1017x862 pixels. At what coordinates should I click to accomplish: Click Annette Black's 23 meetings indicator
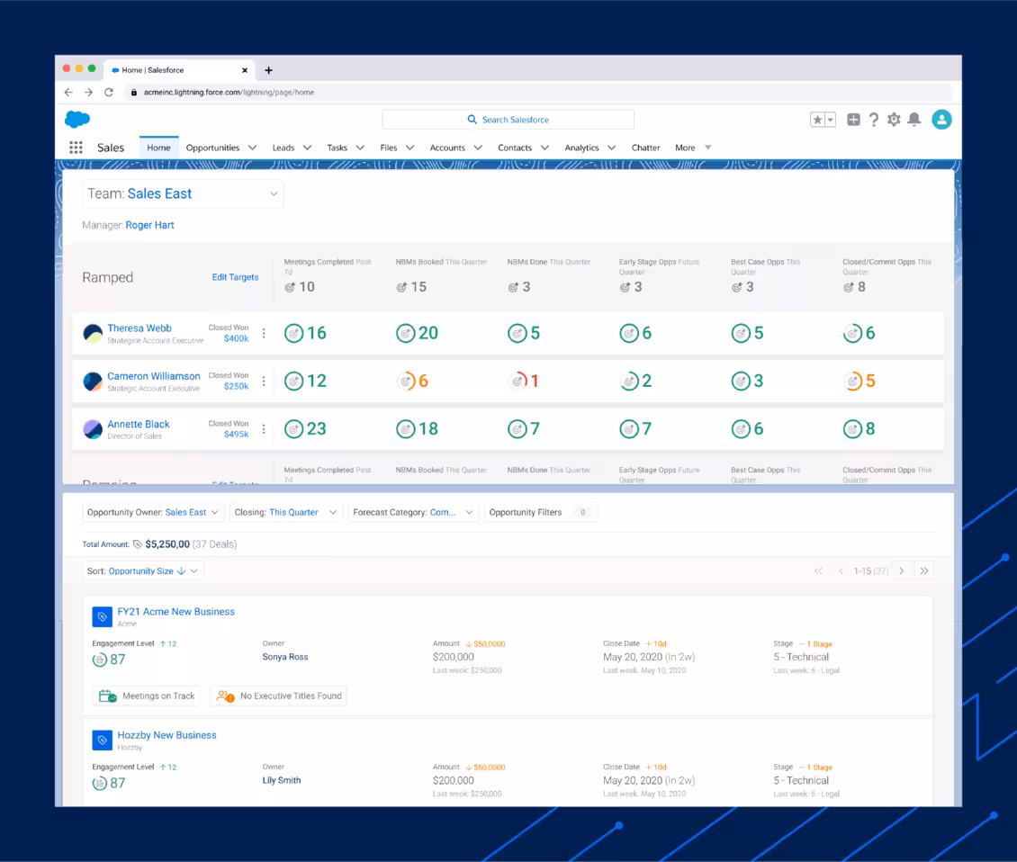305,429
